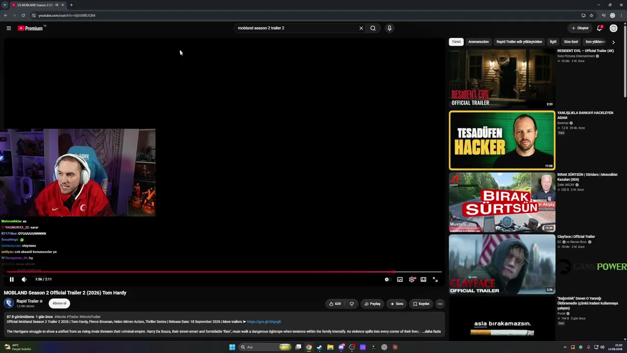
Task: Clear the search box with the X
Action: 361,28
